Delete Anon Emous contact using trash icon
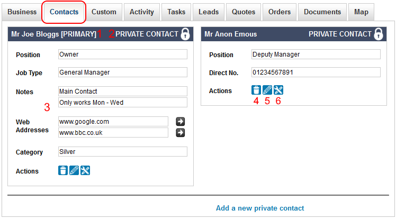The image size is (396, 219). pyautogui.click(x=256, y=90)
